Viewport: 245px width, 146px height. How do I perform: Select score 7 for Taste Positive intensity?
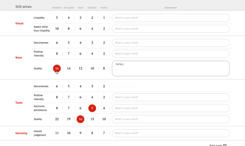click(x=69, y=97)
